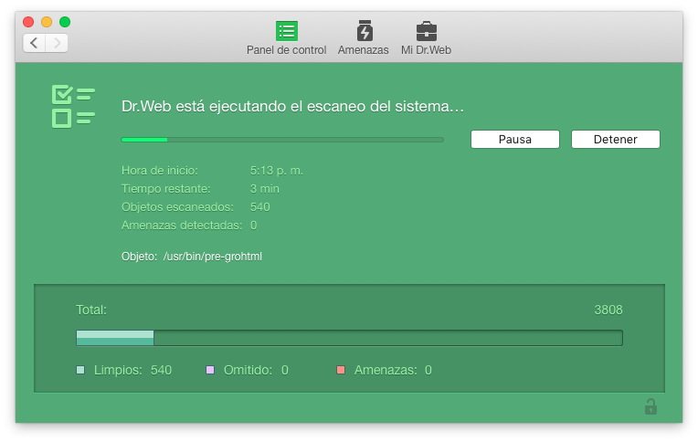Image resolution: width=698 pixels, height=442 pixels.
Task: Click the start time 5:13 p. m.
Action: click(277, 171)
